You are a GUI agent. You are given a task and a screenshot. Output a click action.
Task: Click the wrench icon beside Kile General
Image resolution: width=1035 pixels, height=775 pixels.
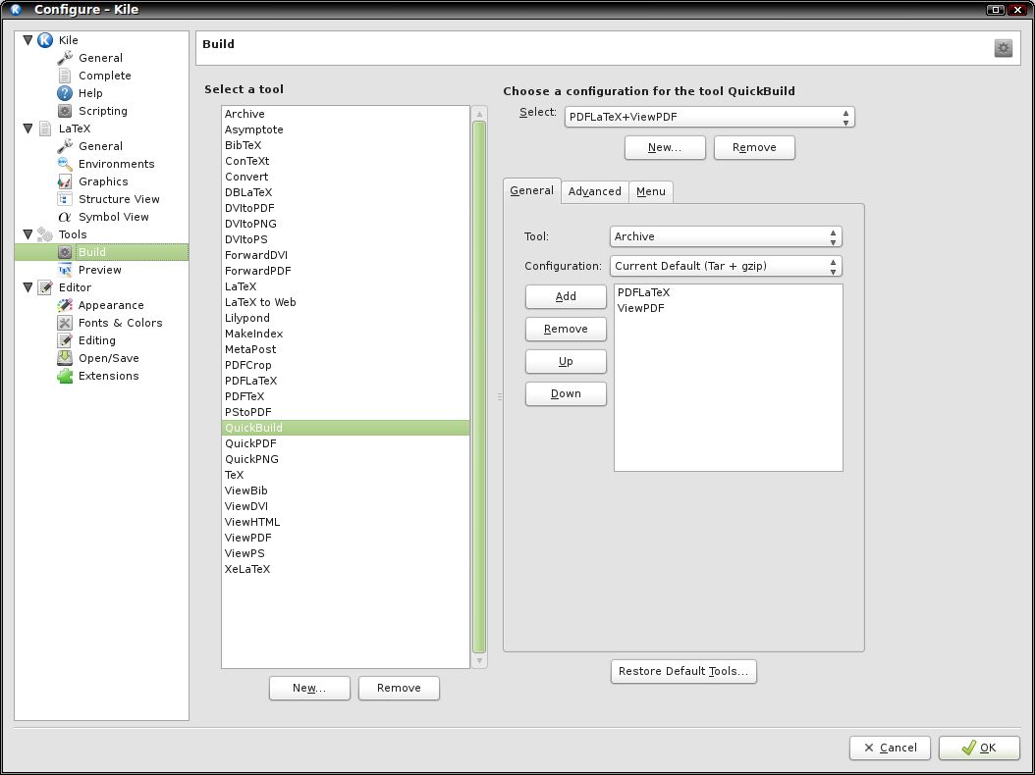[65, 58]
